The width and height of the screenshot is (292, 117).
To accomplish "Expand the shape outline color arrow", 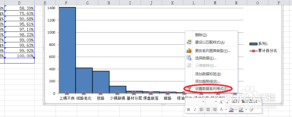I will pos(246,110).
